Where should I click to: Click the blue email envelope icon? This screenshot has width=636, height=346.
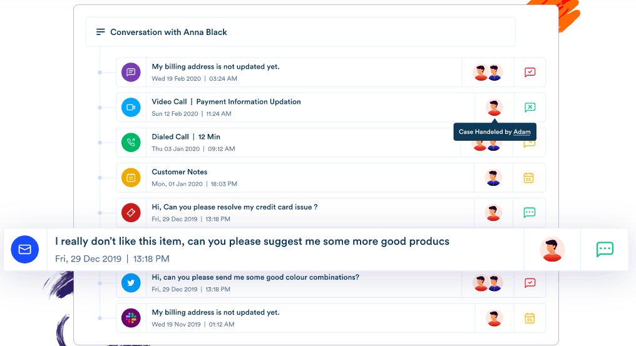[24, 249]
